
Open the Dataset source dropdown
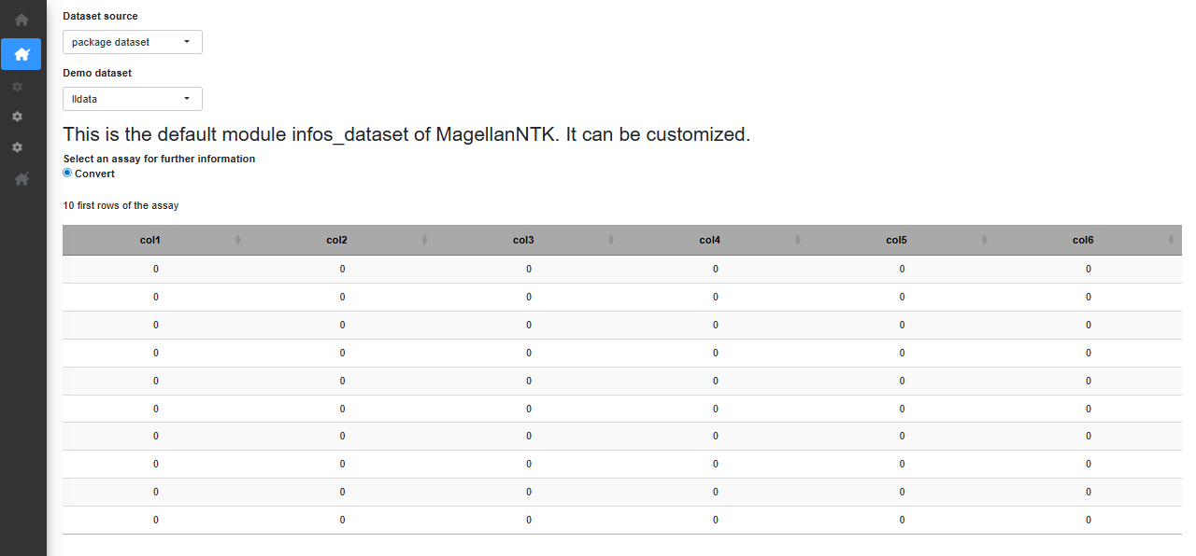[132, 41]
